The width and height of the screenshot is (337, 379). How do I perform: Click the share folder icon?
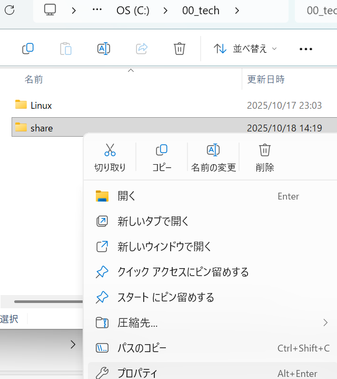(21, 127)
